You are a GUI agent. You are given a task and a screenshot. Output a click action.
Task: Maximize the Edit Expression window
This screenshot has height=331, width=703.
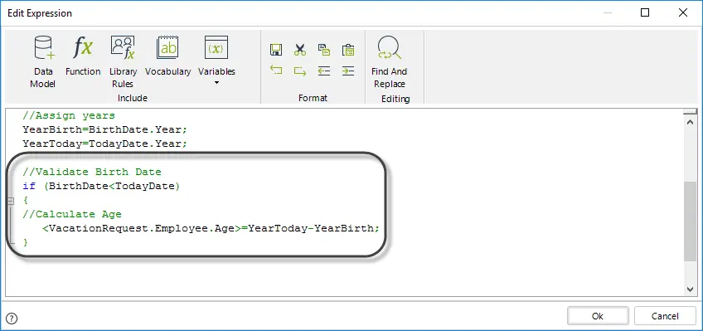[x=645, y=12]
